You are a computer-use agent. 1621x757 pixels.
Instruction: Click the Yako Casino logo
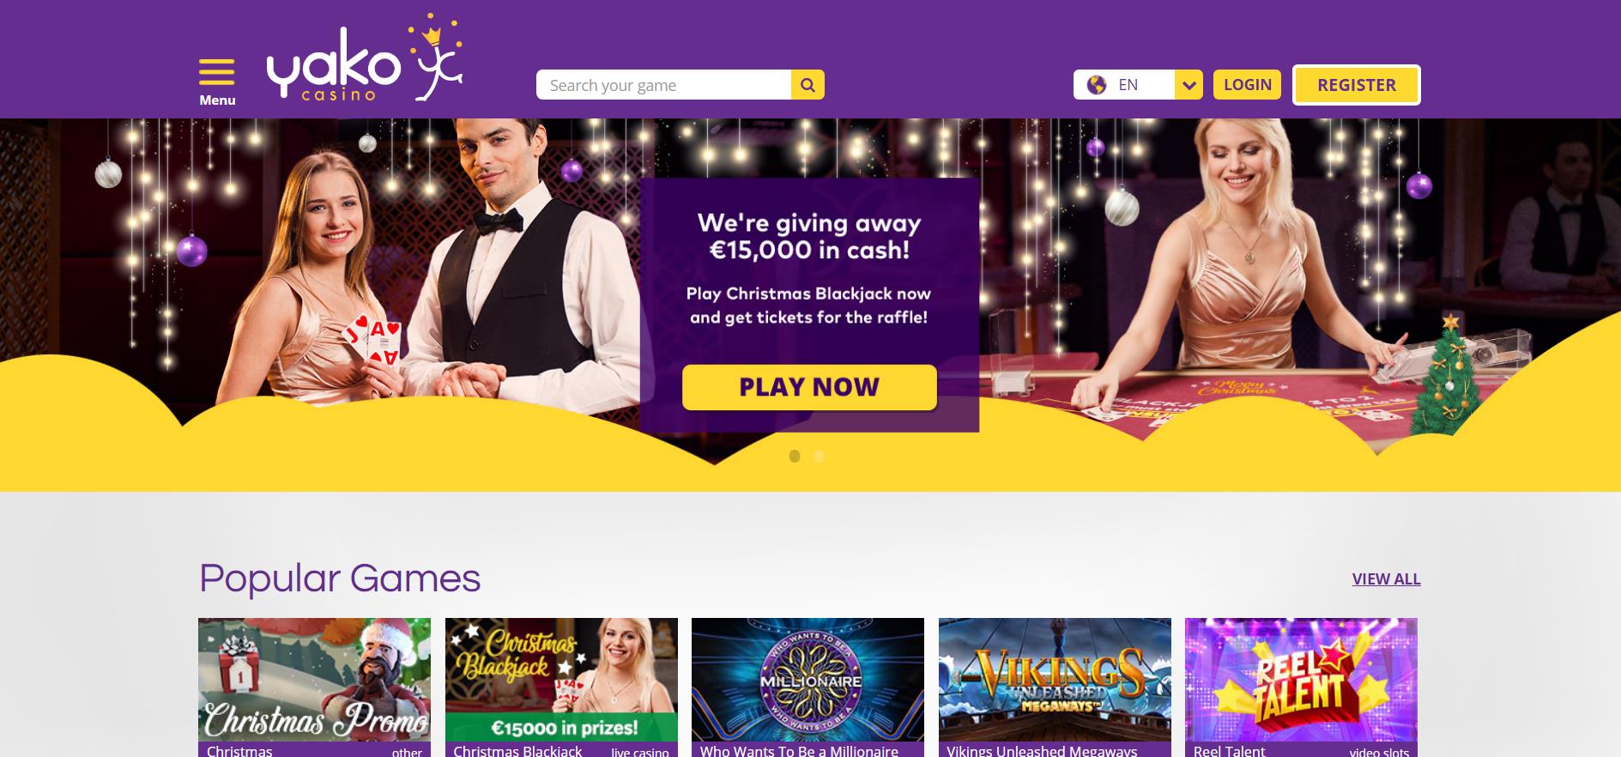(x=365, y=58)
